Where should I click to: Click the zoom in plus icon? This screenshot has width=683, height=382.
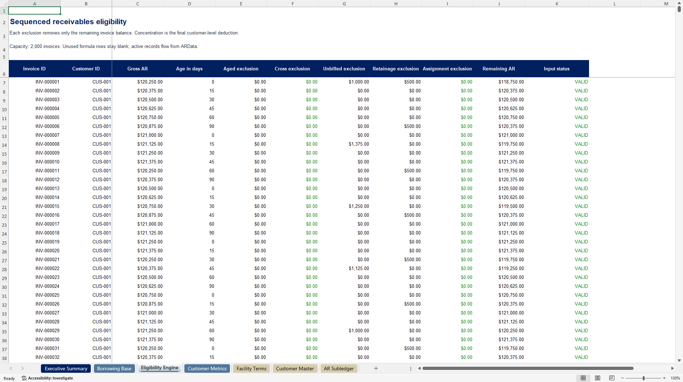pyautogui.click(x=664, y=378)
